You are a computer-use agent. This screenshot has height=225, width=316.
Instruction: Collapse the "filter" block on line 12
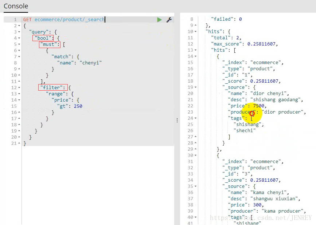(19, 87)
